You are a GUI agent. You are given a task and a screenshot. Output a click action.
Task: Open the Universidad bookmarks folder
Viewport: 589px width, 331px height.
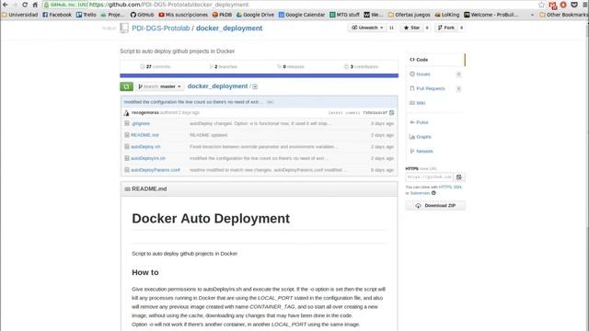click(20, 15)
